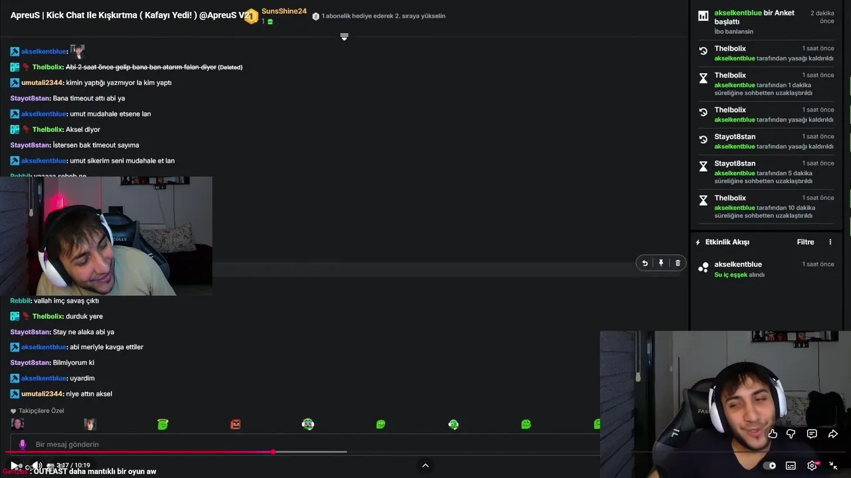Screen dimensions: 851x478
Task: Click 'İbo banlansin' poll text
Action: coord(734,32)
